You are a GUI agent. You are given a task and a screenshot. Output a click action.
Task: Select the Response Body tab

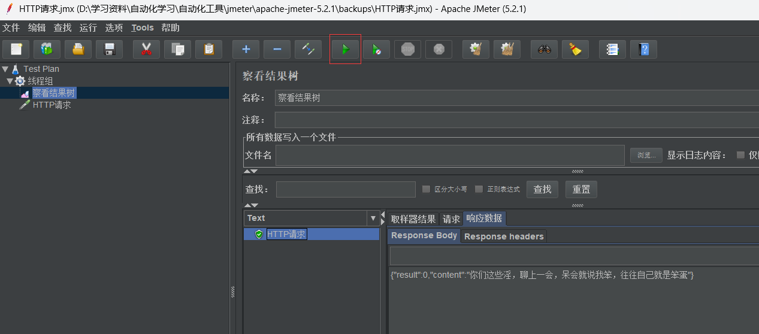point(424,235)
